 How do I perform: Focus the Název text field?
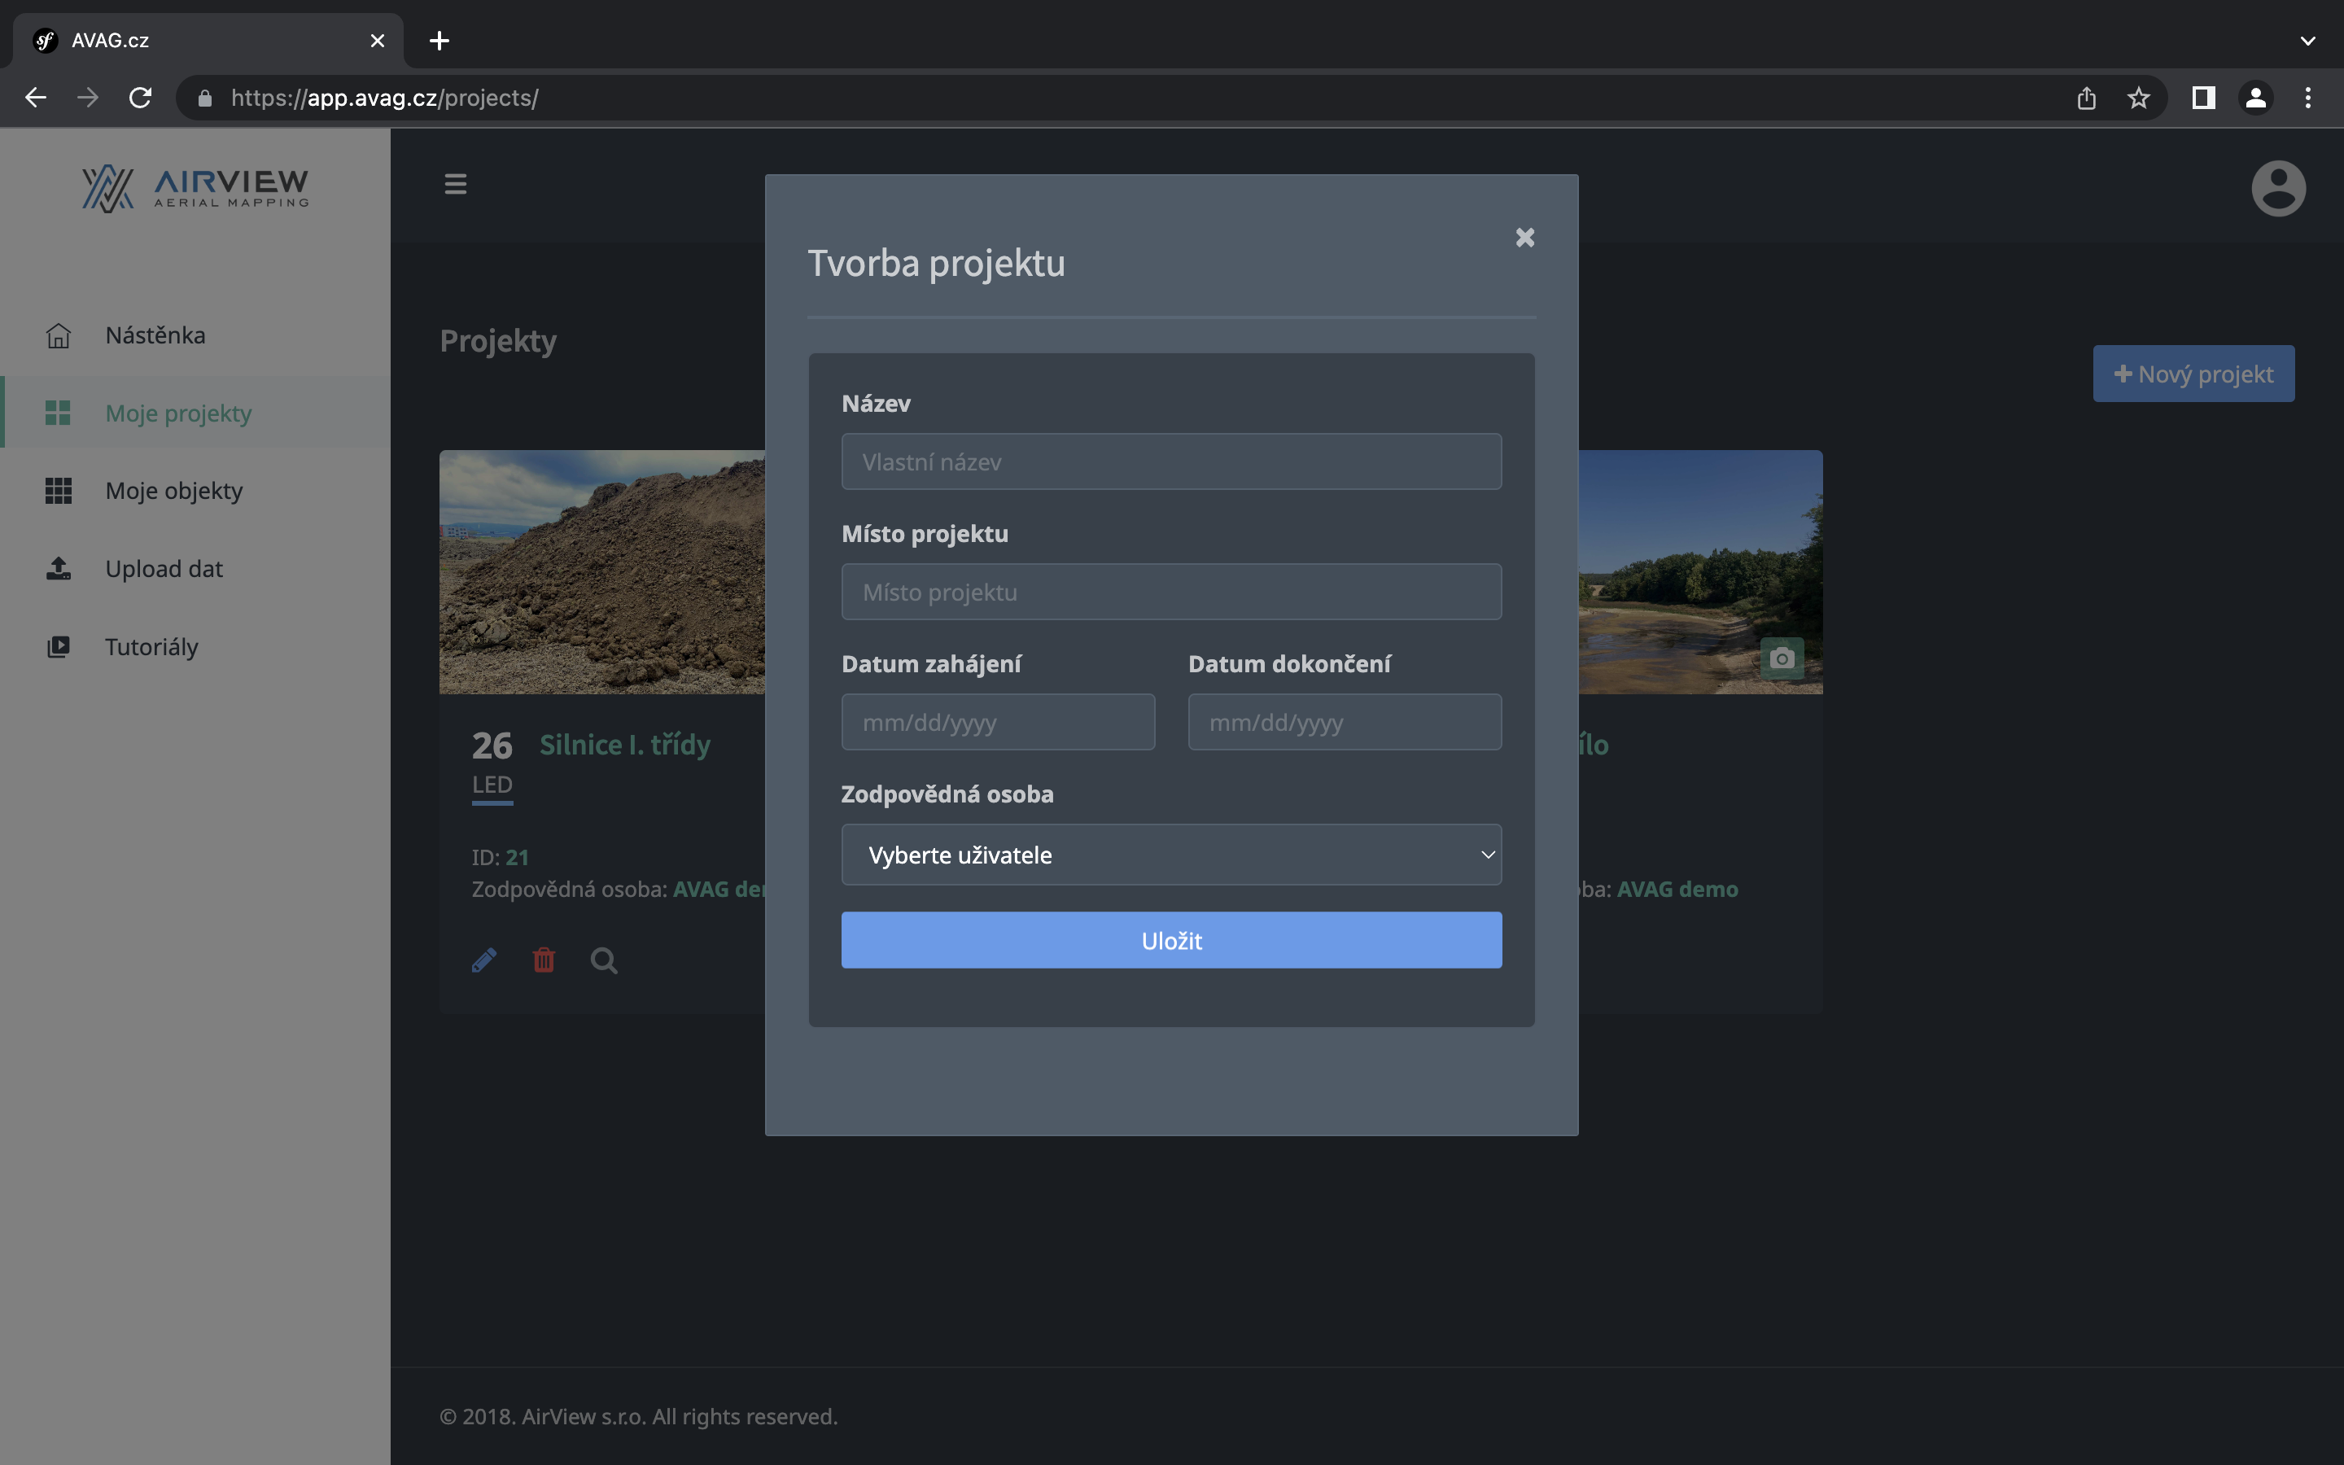click(x=1171, y=462)
